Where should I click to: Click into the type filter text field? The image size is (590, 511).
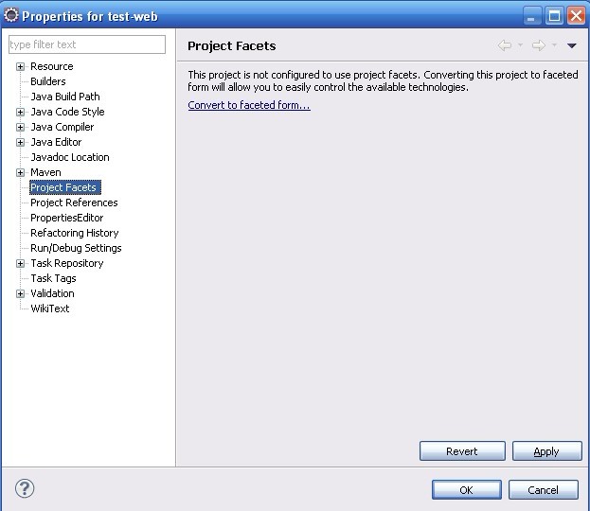(x=86, y=44)
